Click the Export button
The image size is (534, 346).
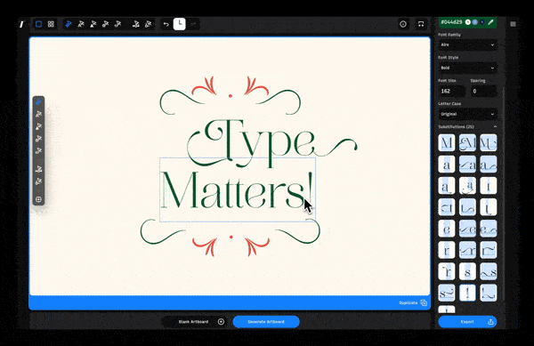467,321
